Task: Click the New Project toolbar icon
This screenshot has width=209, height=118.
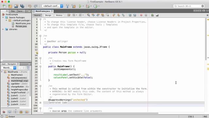Action: coord(10,6)
